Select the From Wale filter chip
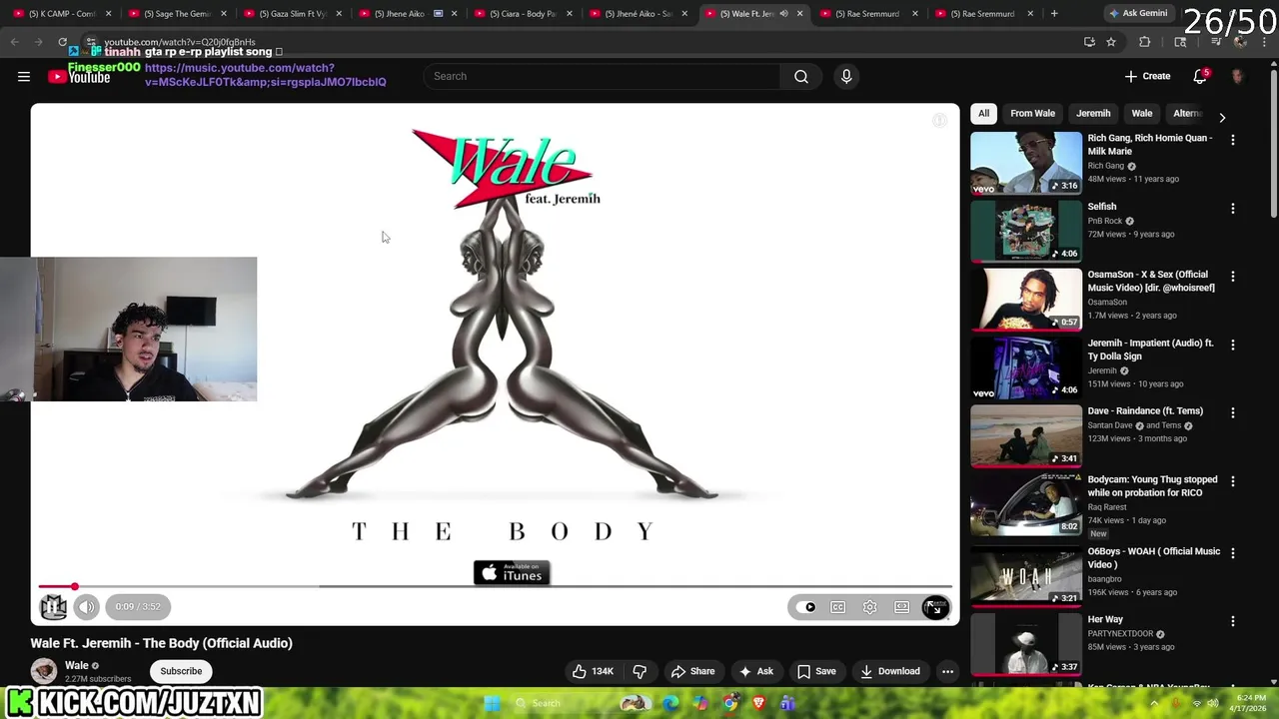The height and width of the screenshot is (719, 1279). point(1032,114)
